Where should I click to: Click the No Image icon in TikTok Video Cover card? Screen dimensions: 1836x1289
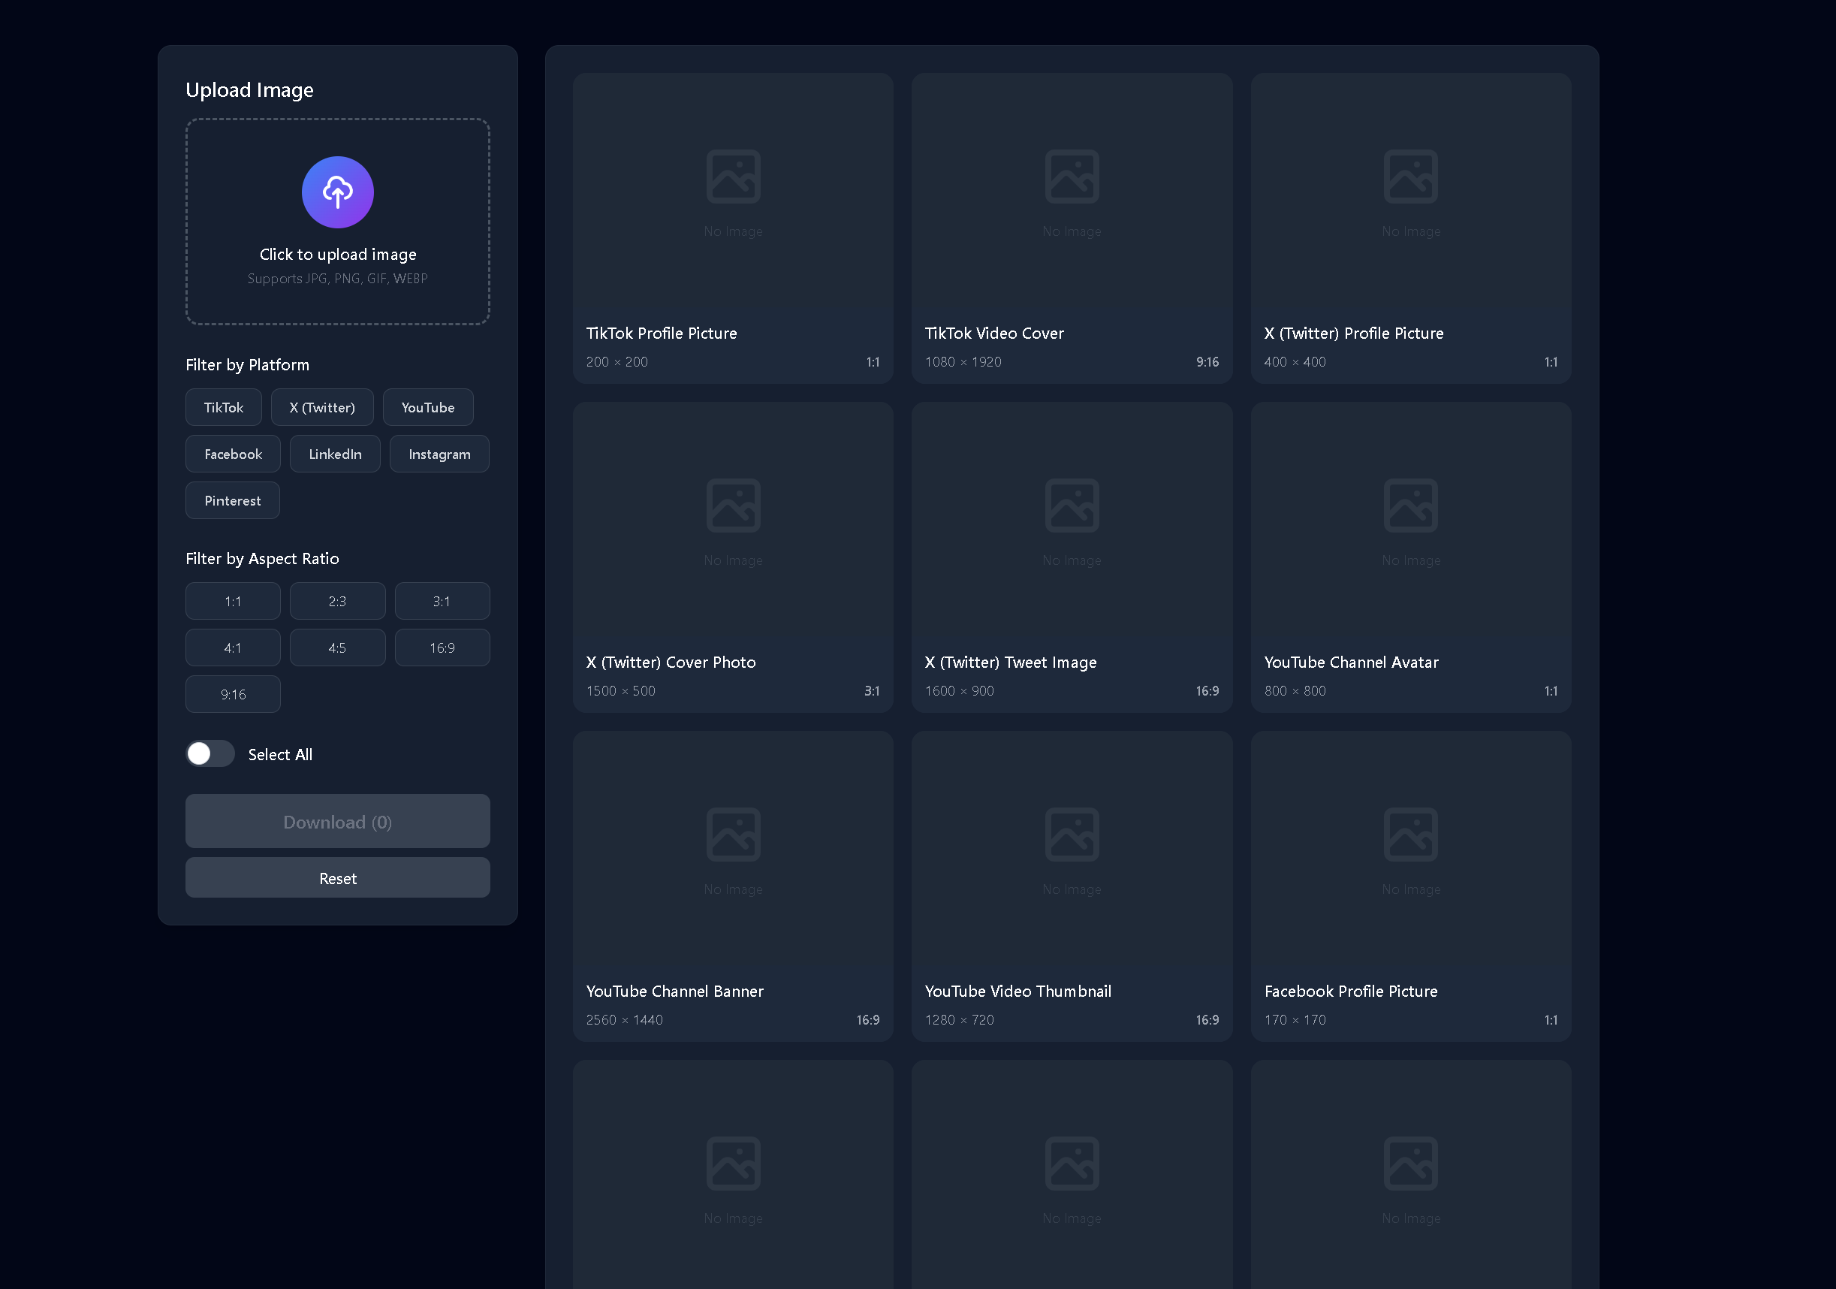pos(1072,176)
